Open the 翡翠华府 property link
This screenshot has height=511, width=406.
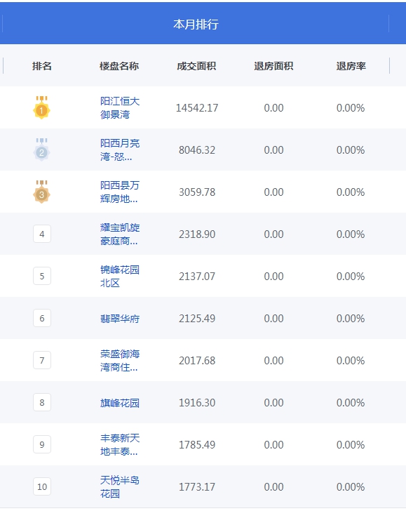pos(120,319)
